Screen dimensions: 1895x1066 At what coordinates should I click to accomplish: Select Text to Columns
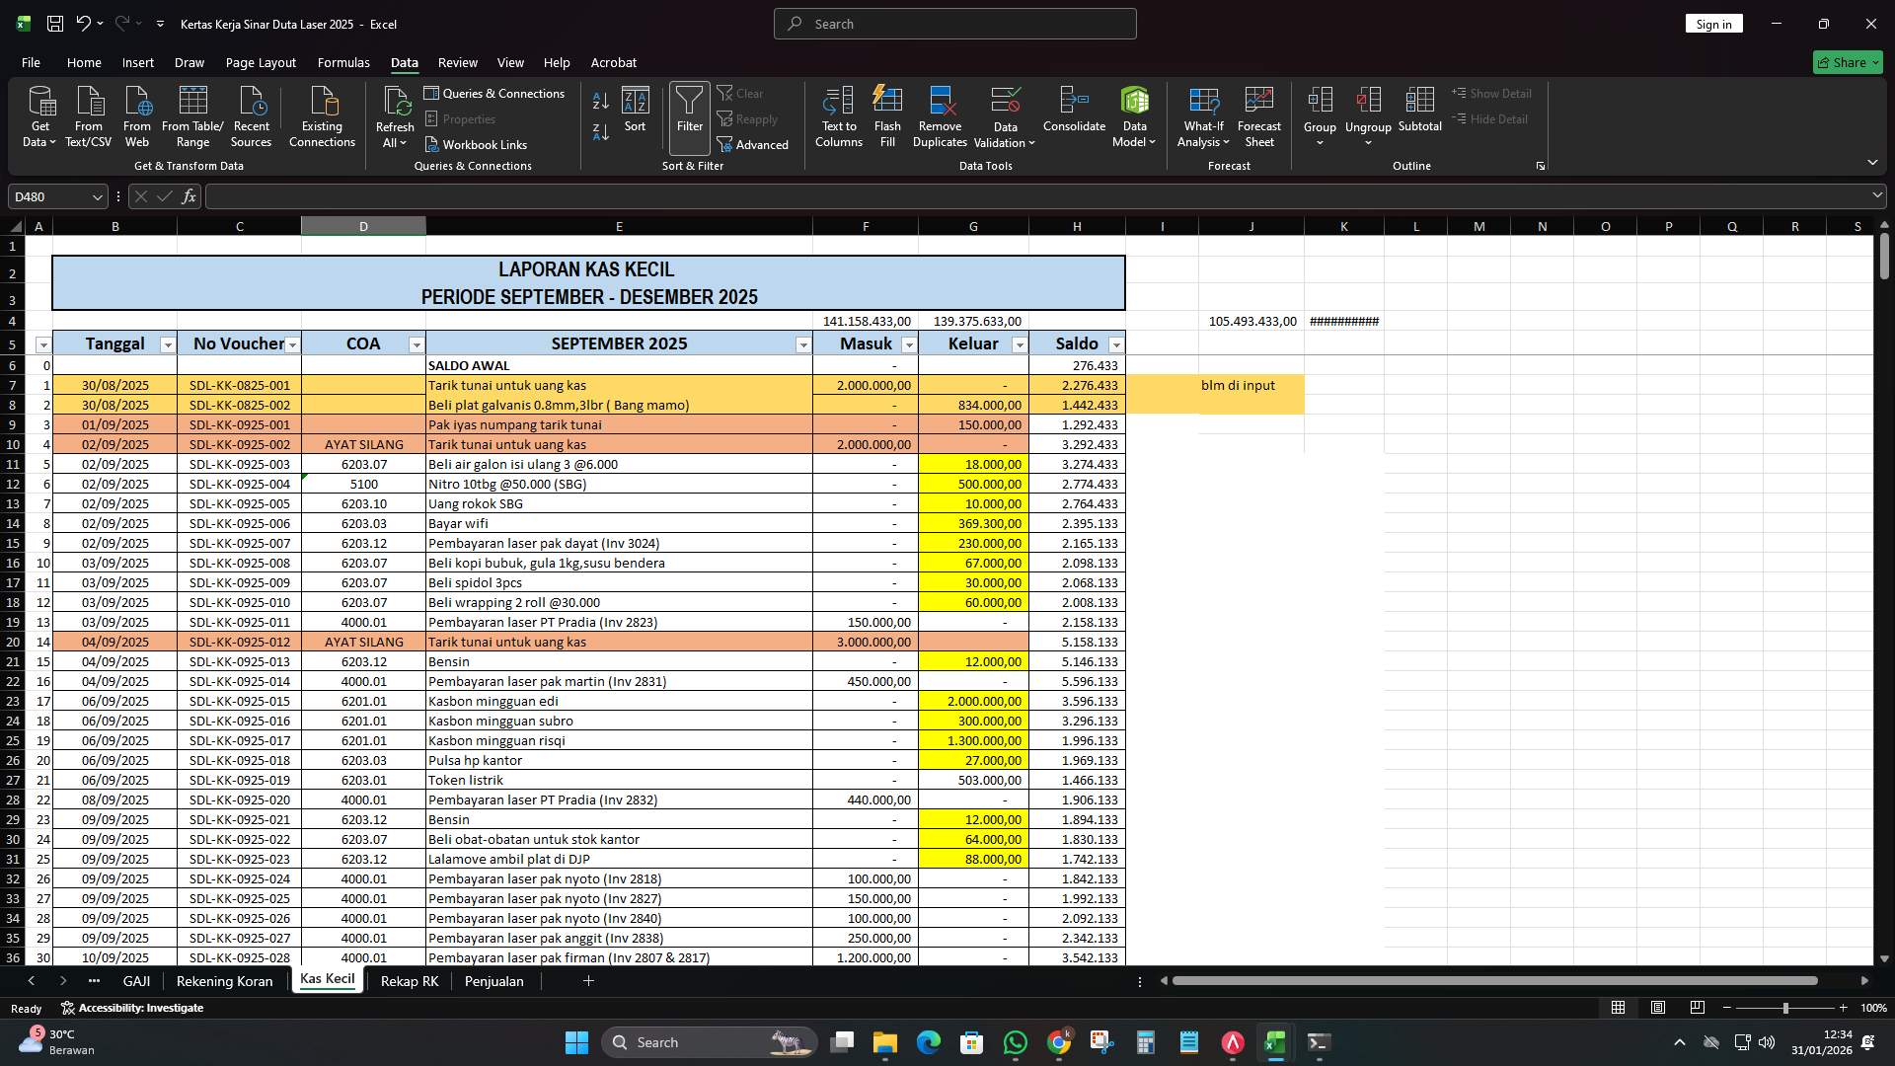click(x=838, y=115)
